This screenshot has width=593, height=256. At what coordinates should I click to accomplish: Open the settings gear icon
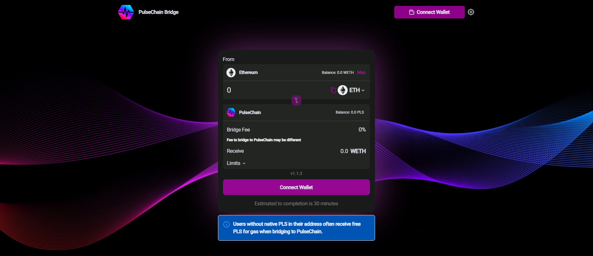tap(471, 12)
